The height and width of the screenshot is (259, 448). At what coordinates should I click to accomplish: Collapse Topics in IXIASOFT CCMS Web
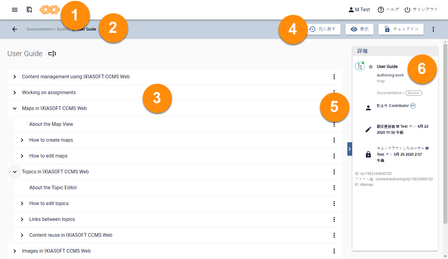click(x=15, y=172)
